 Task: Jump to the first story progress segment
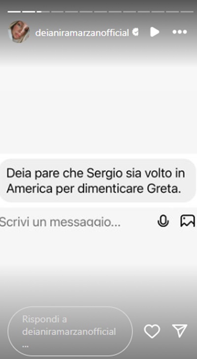(x=14, y=11)
